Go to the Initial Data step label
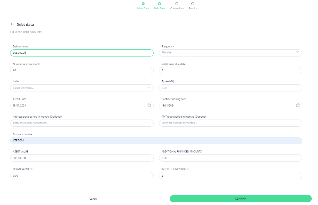 (143, 8)
